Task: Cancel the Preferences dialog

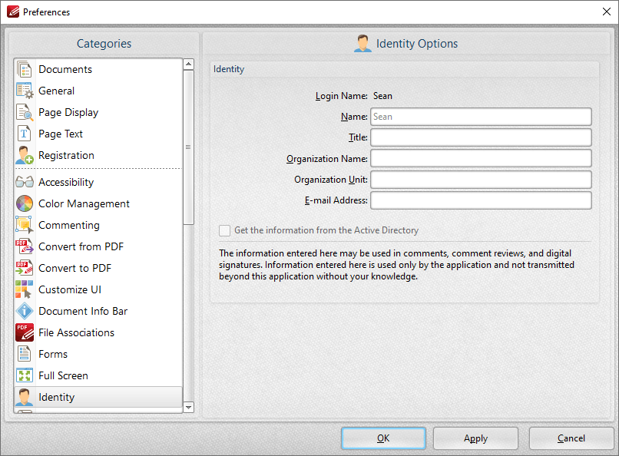Action: (571, 438)
